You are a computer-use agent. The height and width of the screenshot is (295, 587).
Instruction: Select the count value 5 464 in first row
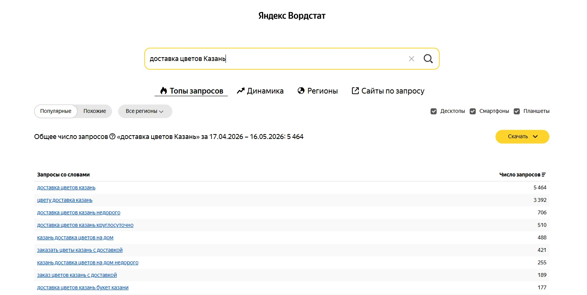[540, 187]
